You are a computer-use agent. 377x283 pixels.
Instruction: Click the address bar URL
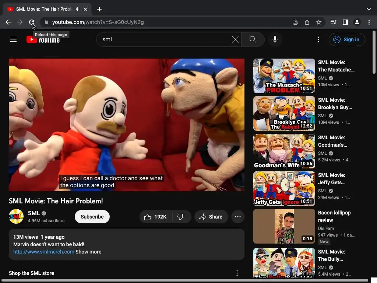[98, 22]
